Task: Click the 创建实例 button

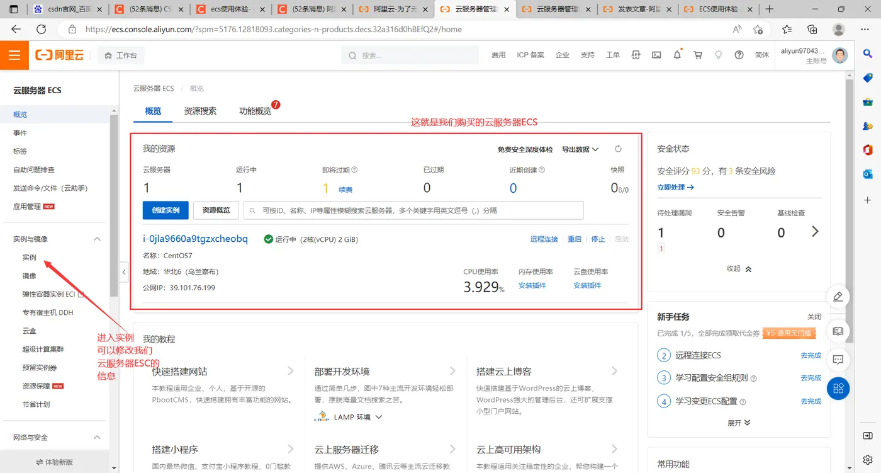Action: click(x=166, y=210)
